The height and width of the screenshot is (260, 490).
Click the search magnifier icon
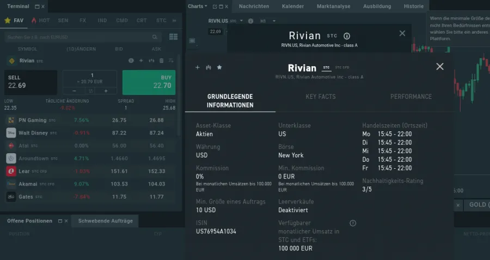155,37
